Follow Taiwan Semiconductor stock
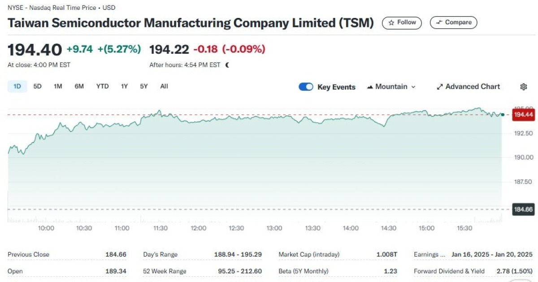Screen dimensions: 538x282 point(401,22)
